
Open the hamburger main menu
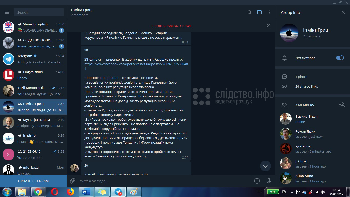[7, 12]
